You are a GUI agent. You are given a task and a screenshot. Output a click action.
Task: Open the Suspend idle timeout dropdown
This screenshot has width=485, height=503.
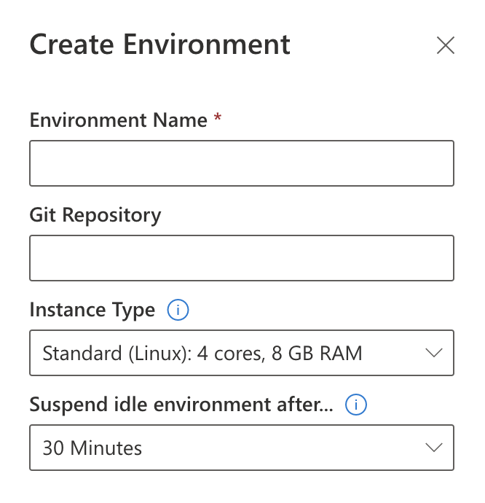(241, 448)
